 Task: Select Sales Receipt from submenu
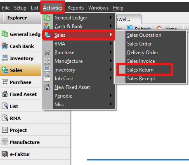[141, 79]
